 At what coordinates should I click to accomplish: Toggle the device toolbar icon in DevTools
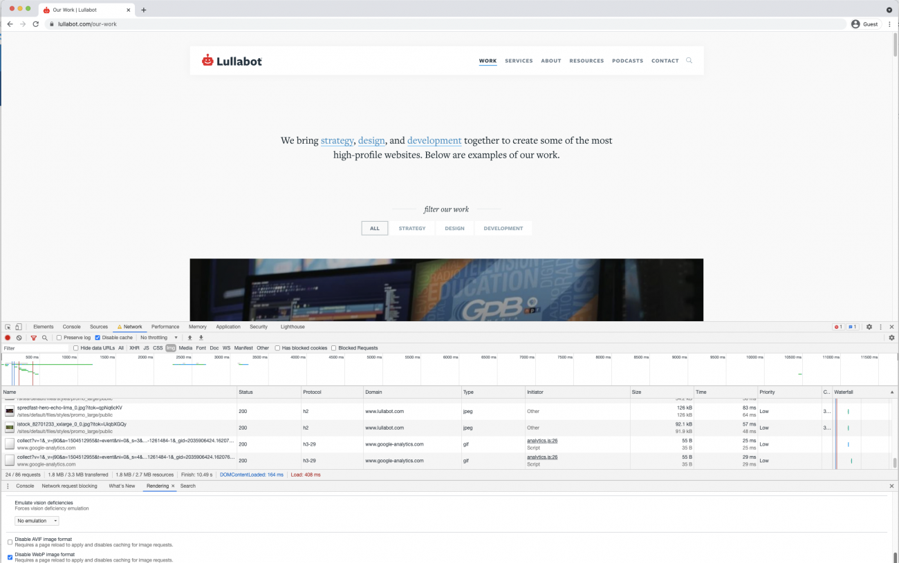pyautogui.click(x=19, y=327)
